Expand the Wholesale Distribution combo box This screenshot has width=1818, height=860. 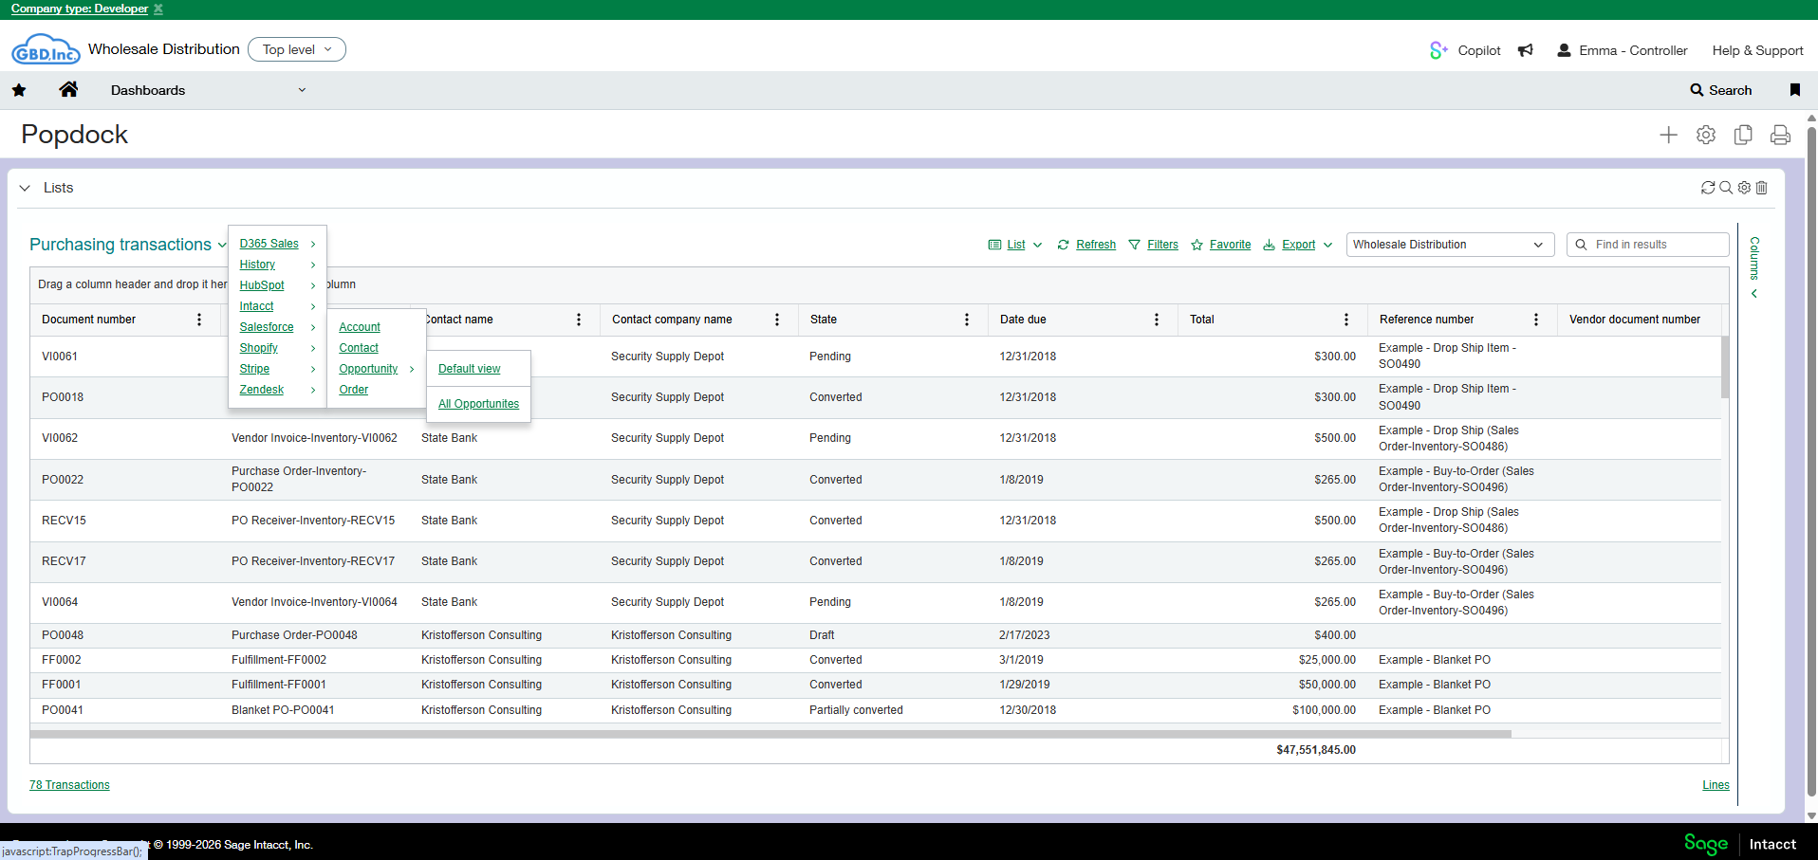[1449, 245]
